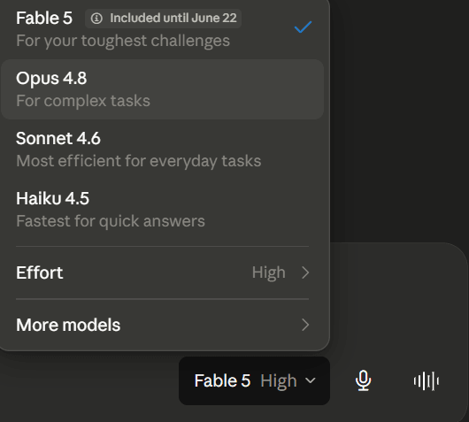The width and height of the screenshot is (469, 422).
Task: Click the Included until June 22 badge
Action: point(164,19)
